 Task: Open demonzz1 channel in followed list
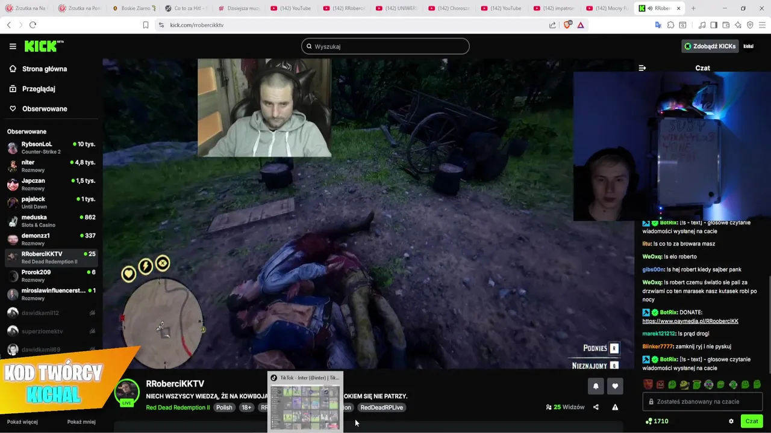click(x=51, y=239)
